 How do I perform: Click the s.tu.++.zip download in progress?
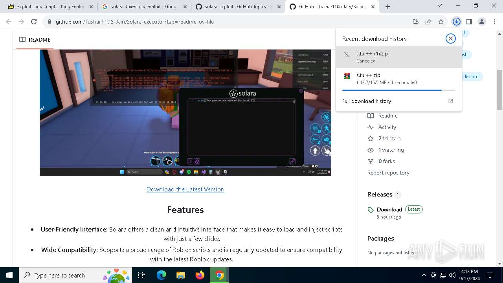click(x=398, y=79)
